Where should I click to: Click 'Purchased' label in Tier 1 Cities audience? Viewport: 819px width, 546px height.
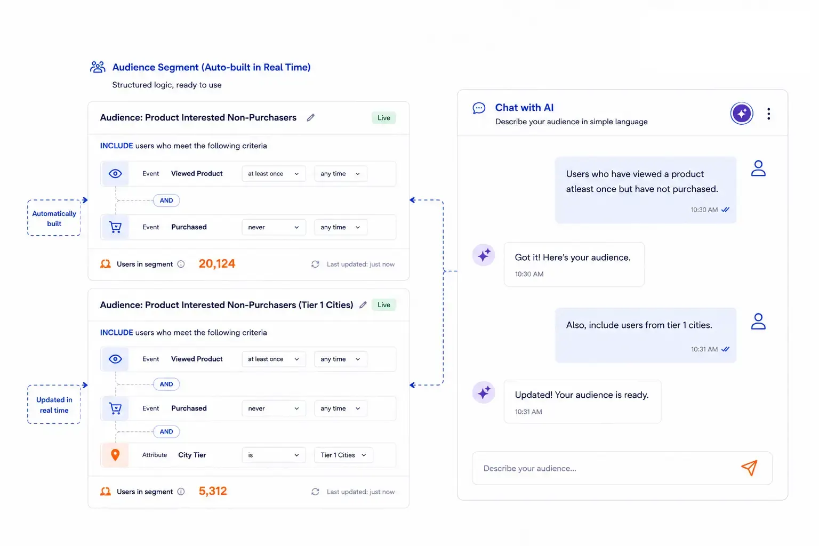pyautogui.click(x=189, y=408)
